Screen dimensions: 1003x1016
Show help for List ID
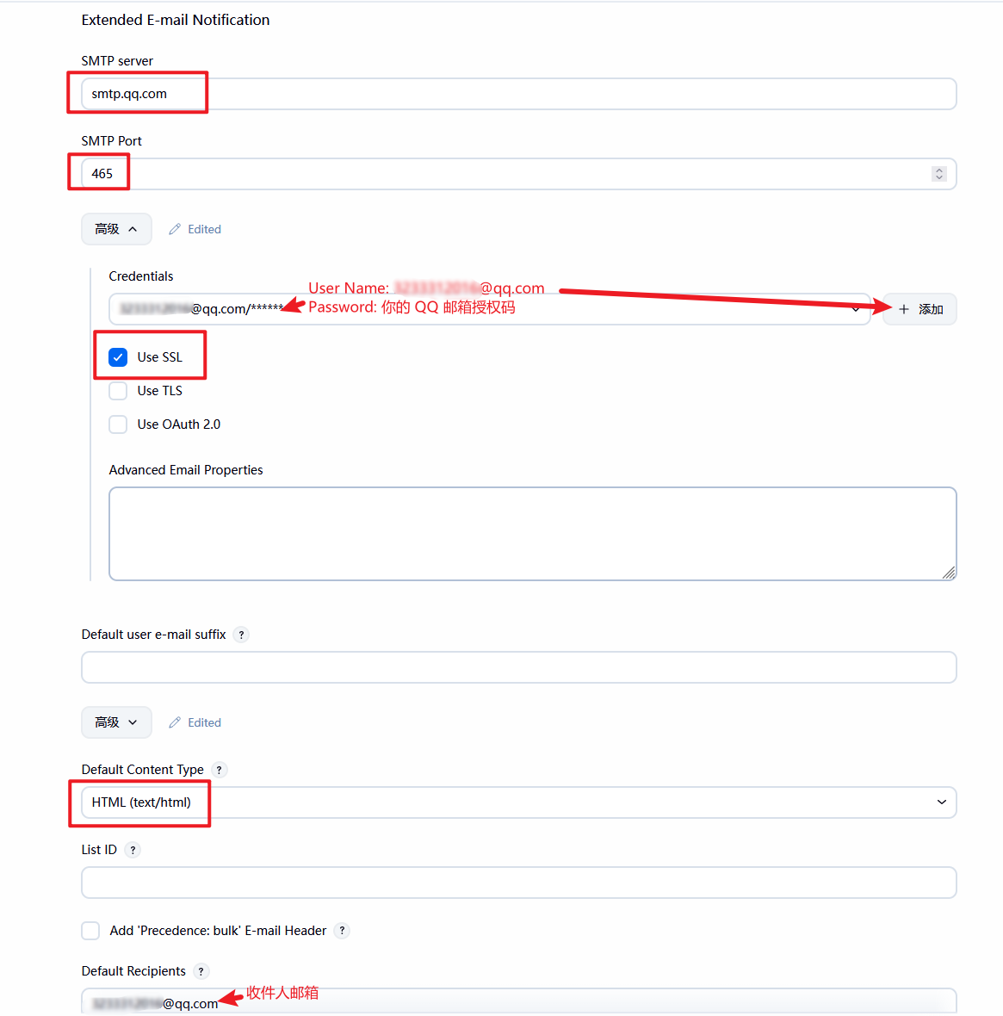click(x=133, y=850)
